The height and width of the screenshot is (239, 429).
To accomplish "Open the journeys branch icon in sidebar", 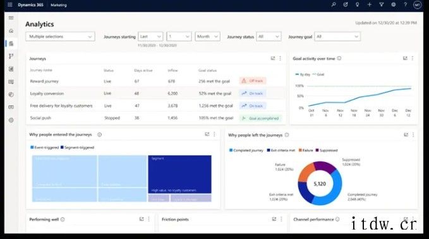I will [x=11, y=56].
